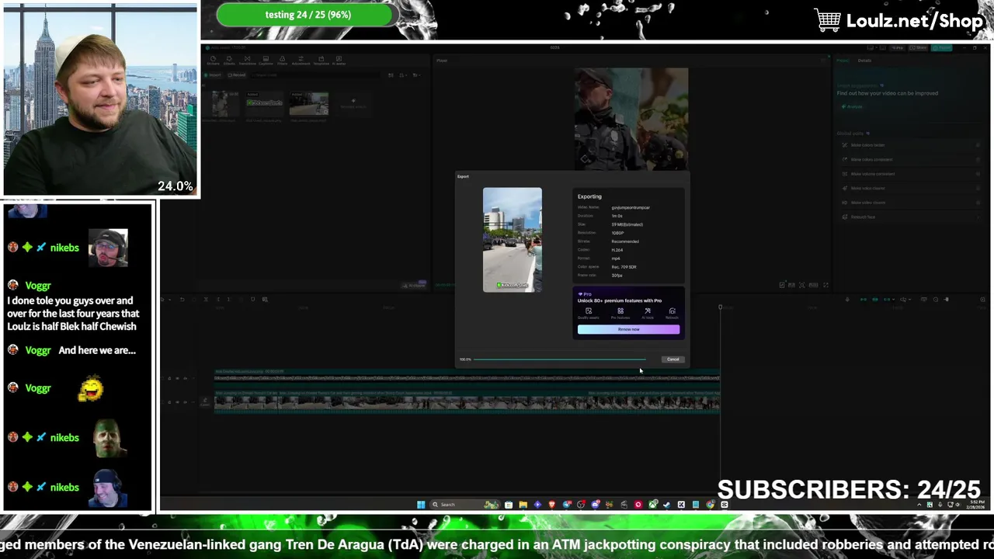Open the Effects tab in CapCut toolbar

coord(229,61)
